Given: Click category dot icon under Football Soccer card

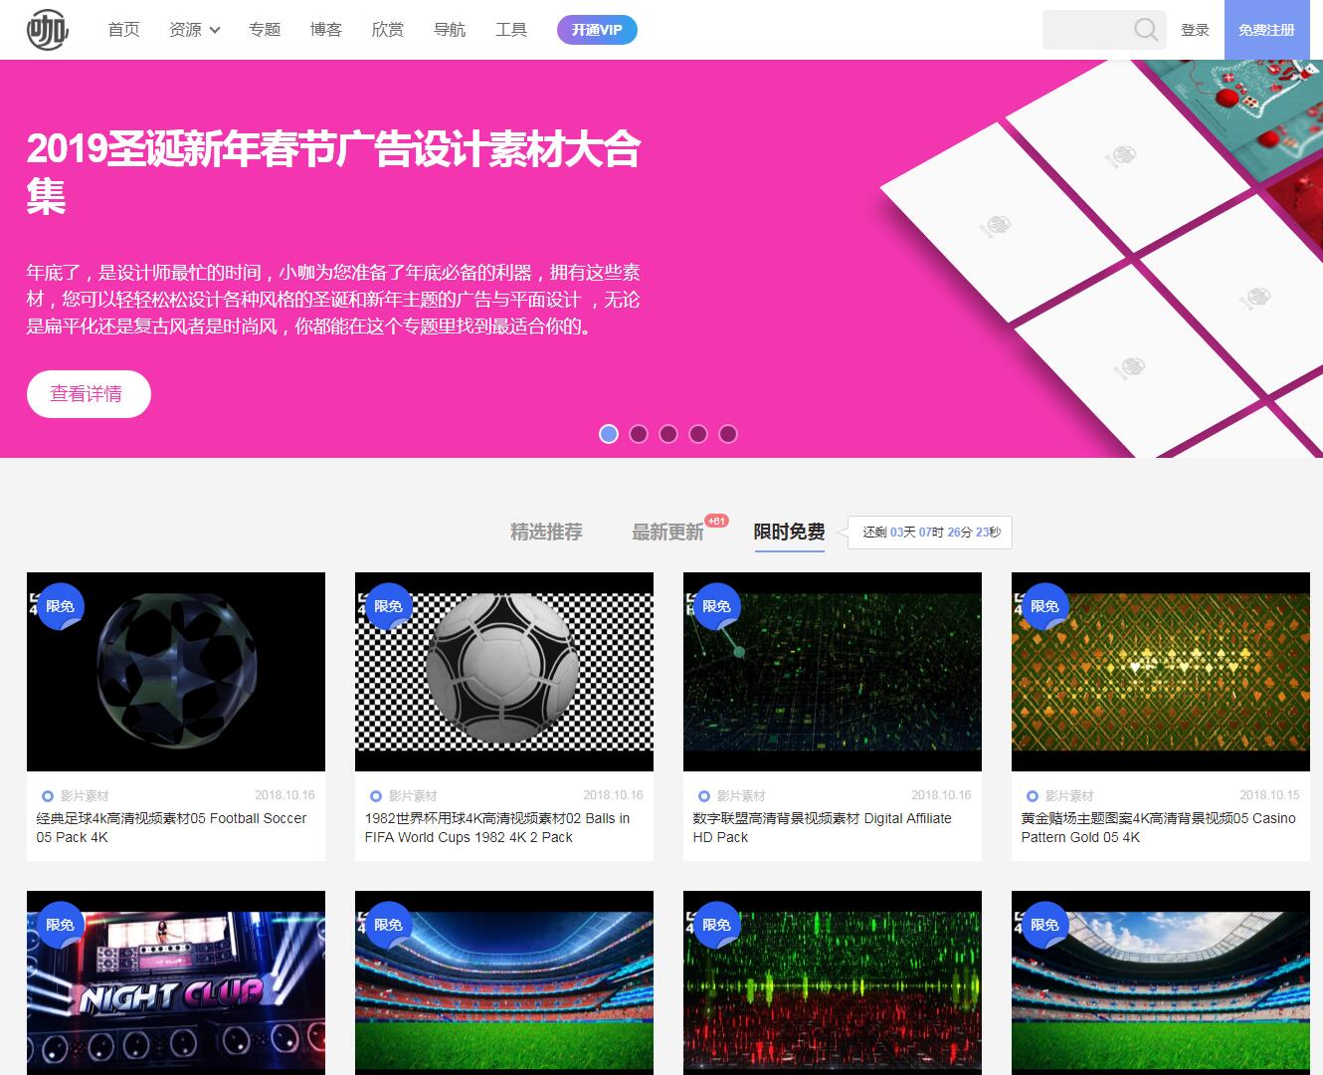Looking at the screenshot, I should (x=47, y=796).
